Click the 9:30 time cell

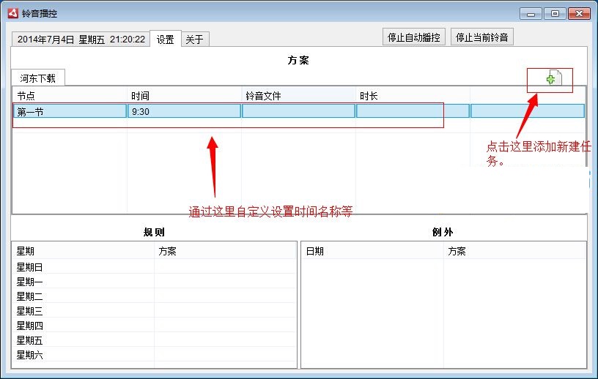click(185, 111)
